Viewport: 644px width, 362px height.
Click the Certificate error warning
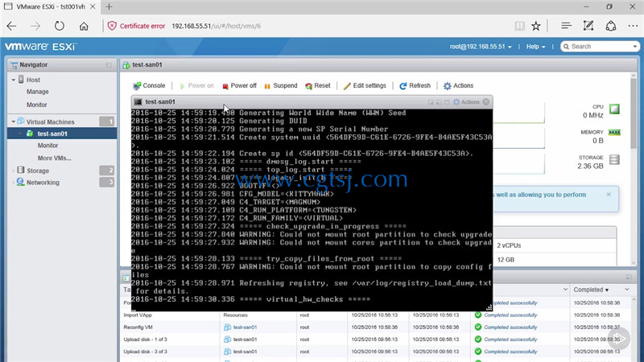[x=136, y=26]
